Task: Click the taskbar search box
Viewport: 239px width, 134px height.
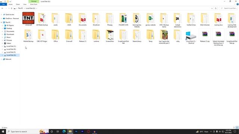Action: tap(27, 131)
